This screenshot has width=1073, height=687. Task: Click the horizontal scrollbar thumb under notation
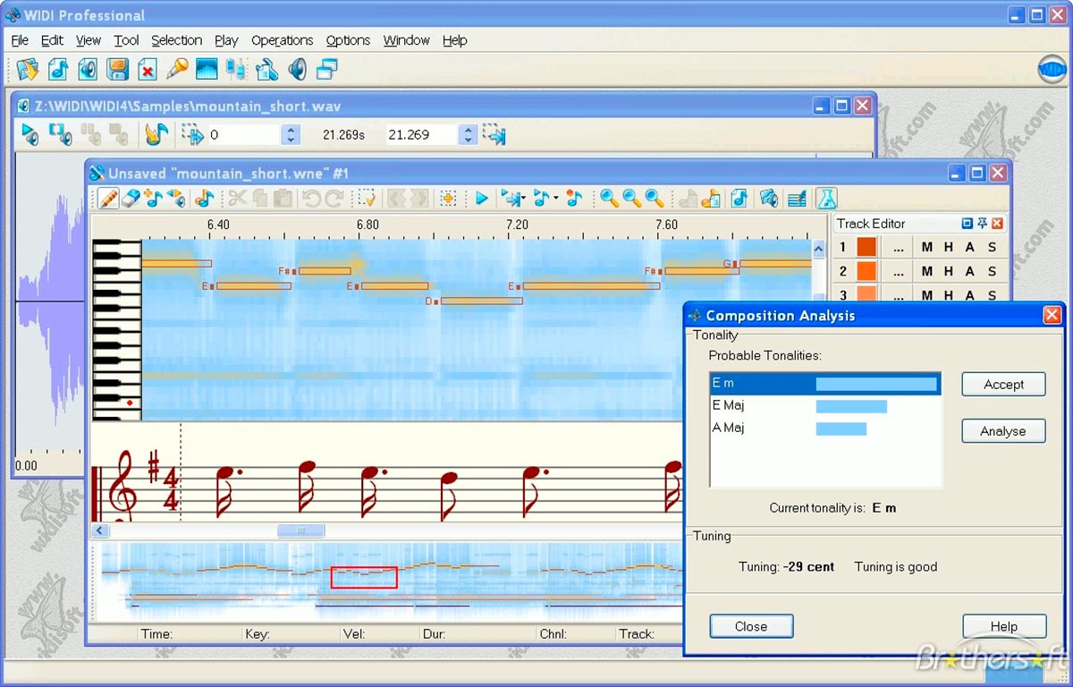click(x=300, y=530)
